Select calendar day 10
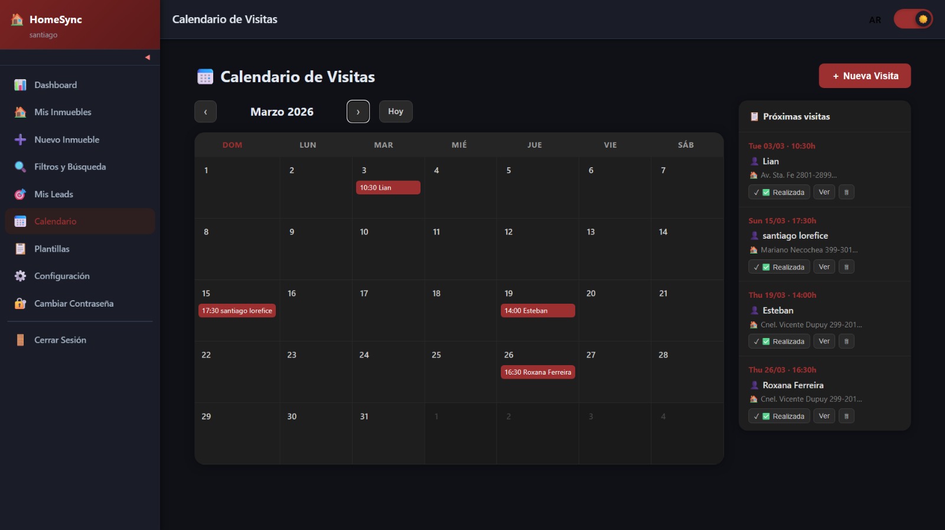This screenshot has width=945, height=530. (x=389, y=249)
